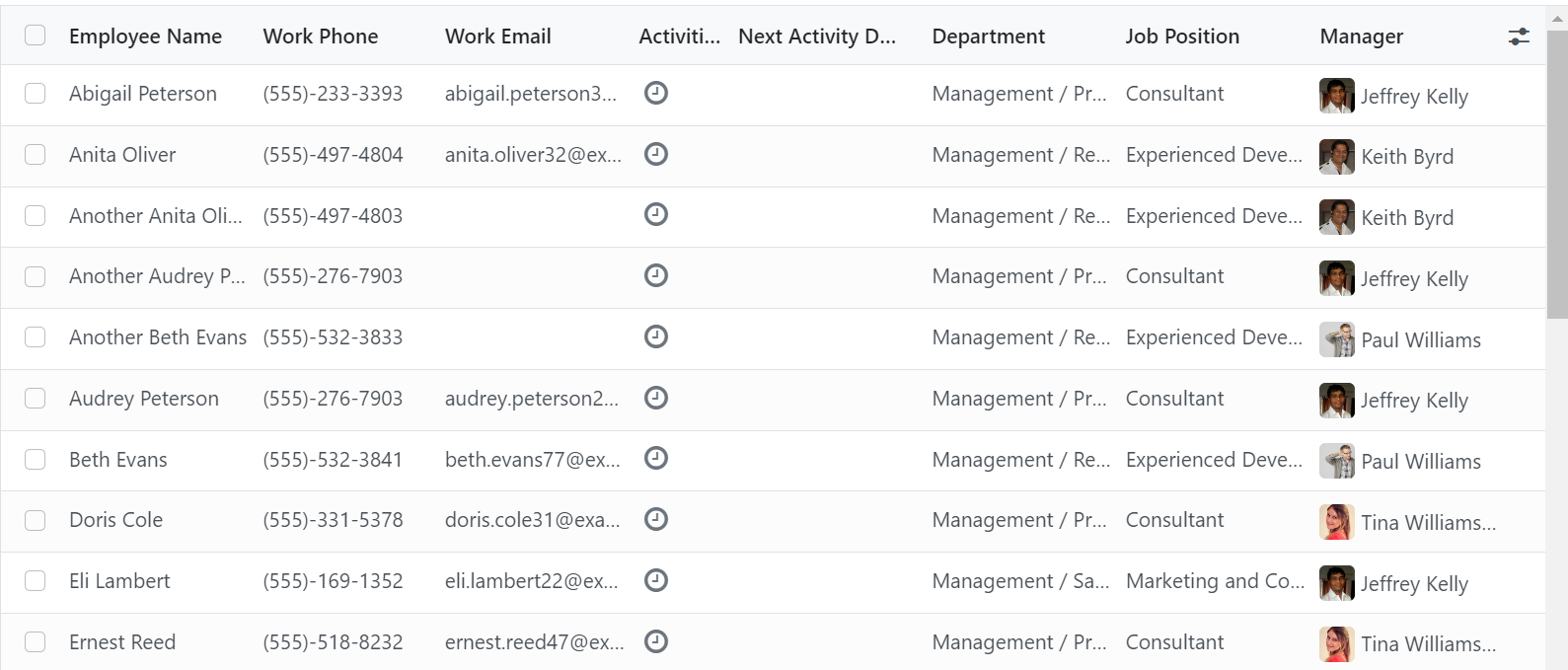Click the Job Position column header
The image size is (1568, 670).
click(1182, 37)
